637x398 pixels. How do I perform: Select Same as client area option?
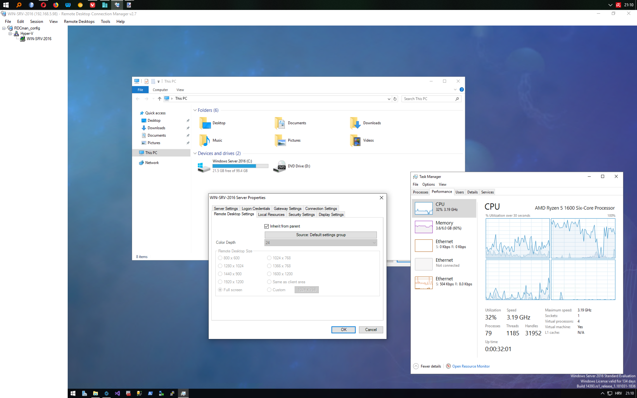pos(269,282)
